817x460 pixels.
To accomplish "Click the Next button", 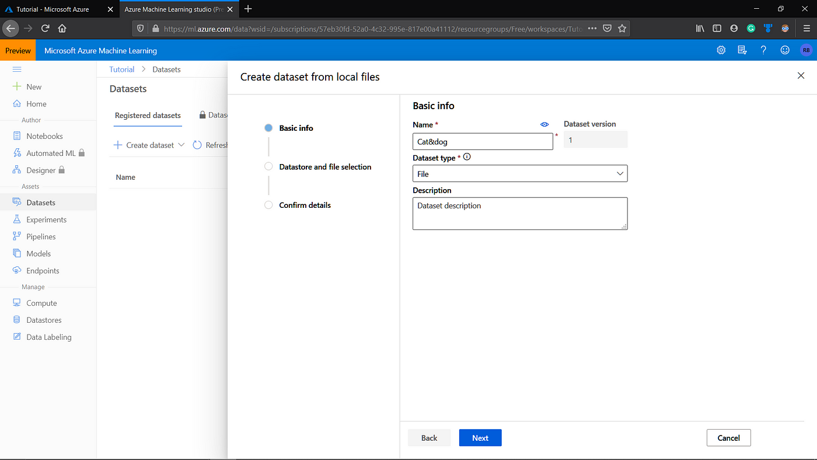I will point(480,438).
